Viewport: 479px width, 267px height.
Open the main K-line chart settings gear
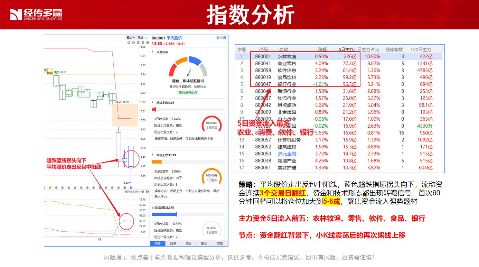click(x=143, y=43)
